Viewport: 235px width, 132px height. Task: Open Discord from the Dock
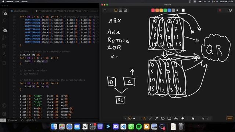(116, 126)
